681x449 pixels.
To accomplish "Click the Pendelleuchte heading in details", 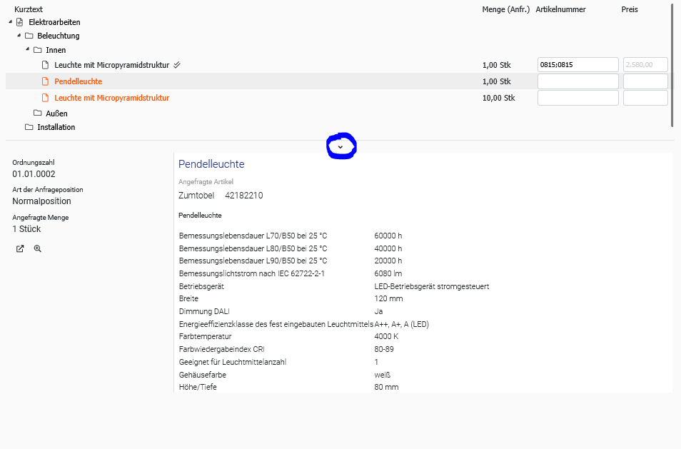I will pyautogui.click(x=211, y=164).
